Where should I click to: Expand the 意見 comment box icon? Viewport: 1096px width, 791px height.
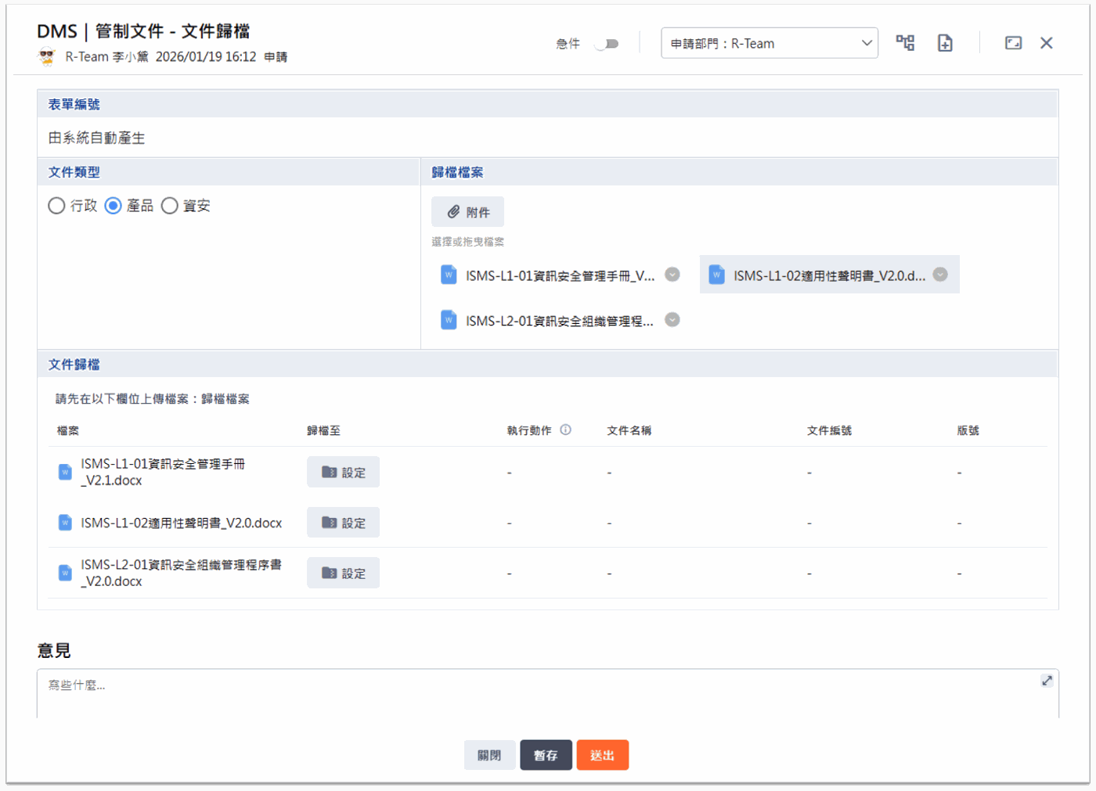coord(1047,681)
